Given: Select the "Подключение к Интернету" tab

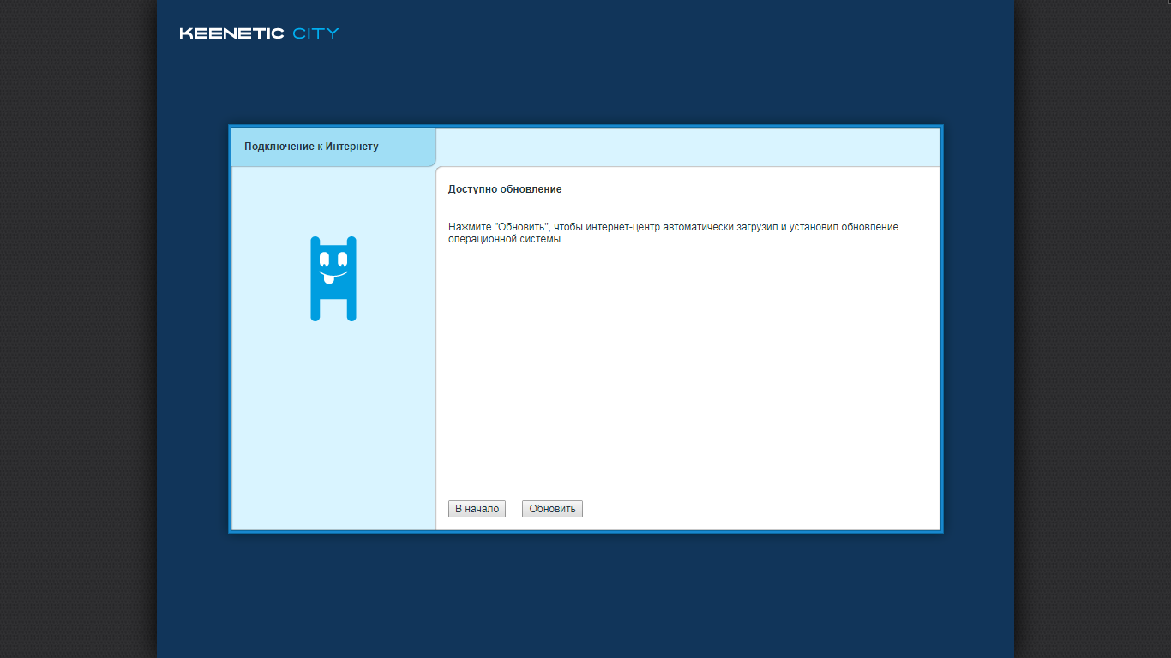Looking at the screenshot, I should (x=333, y=147).
